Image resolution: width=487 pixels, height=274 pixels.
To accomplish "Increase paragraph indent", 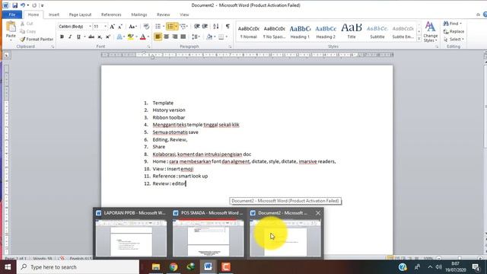I will tap(205, 27).
